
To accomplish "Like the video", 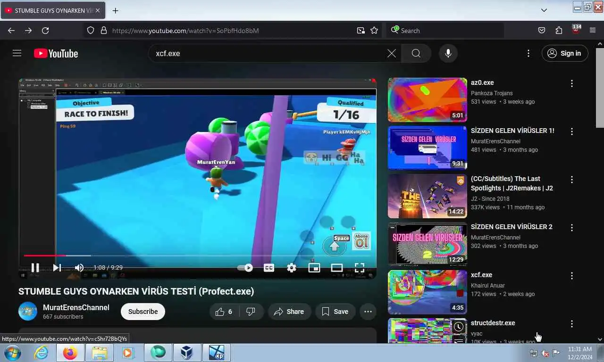I will pos(224,312).
